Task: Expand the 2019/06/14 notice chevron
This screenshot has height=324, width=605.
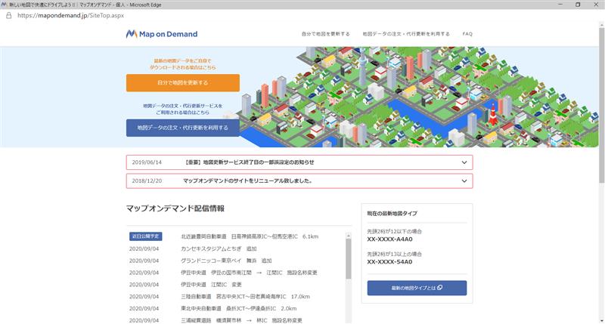Action: [464, 162]
